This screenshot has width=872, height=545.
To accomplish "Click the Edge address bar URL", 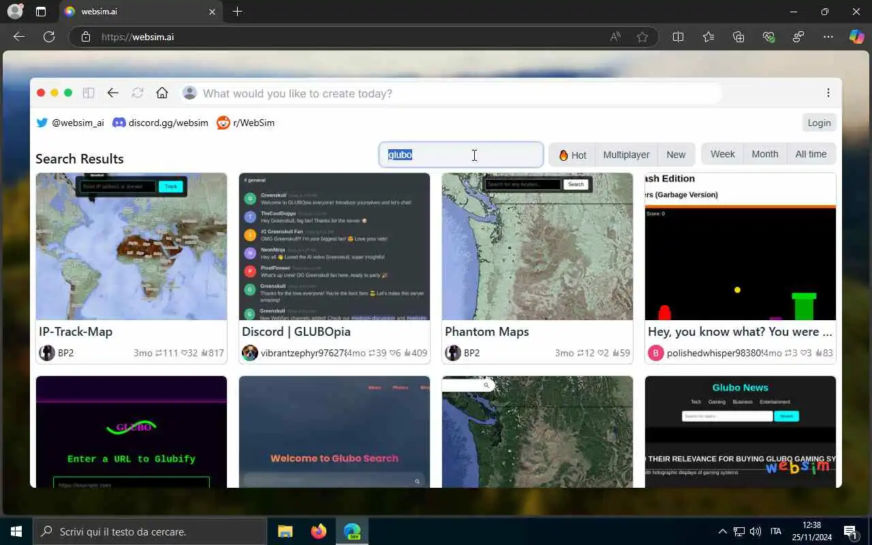I will click(x=138, y=37).
